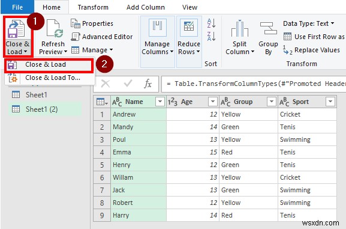The image size is (346, 229).
Task: Confirm formula with checkmark icon
Action: 128,84
